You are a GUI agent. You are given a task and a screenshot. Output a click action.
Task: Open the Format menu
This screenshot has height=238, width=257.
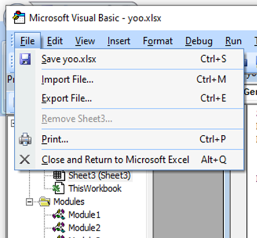pos(158,41)
